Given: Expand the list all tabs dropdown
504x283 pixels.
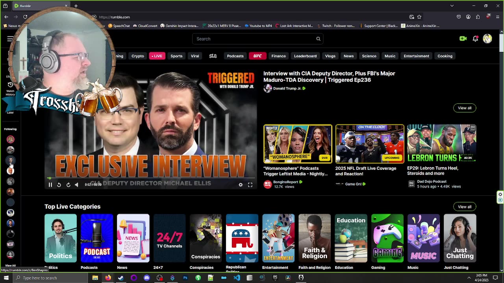Looking at the screenshot, I should pyautogui.click(x=452, y=6).
